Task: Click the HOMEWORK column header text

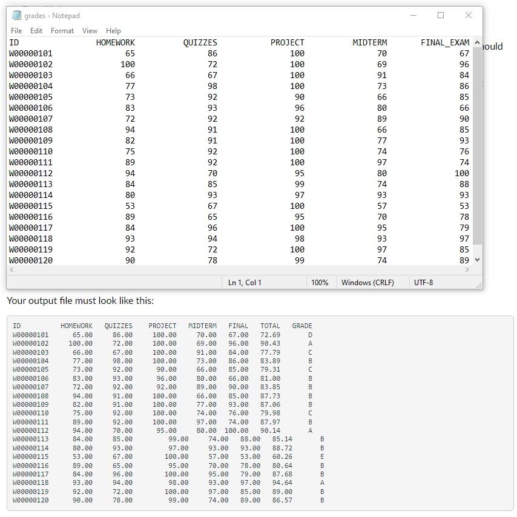Action: tap(115, 42)
